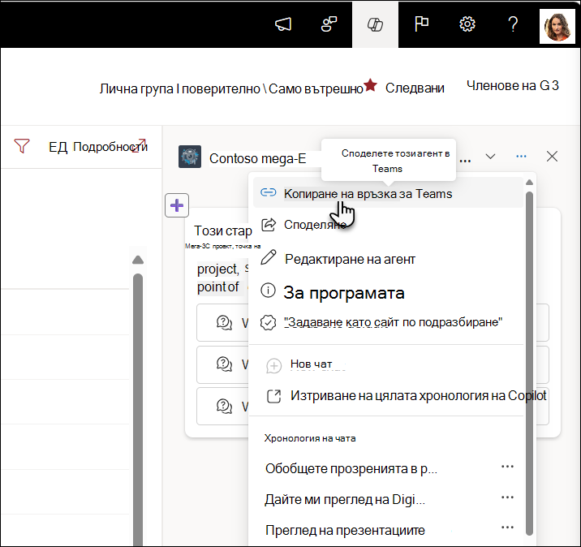The image size is (581, 547).
Task: Open options for Преглед на презентациите chat
Action: click(507, 528)
